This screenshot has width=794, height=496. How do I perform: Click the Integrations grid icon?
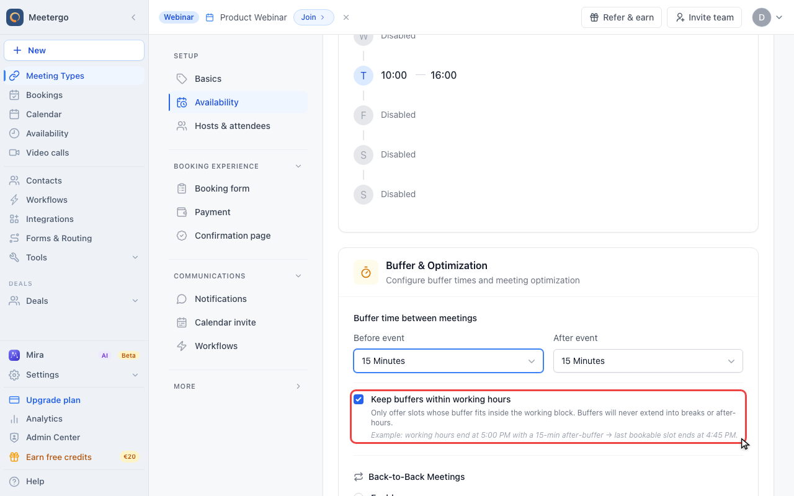click(14, 219)
